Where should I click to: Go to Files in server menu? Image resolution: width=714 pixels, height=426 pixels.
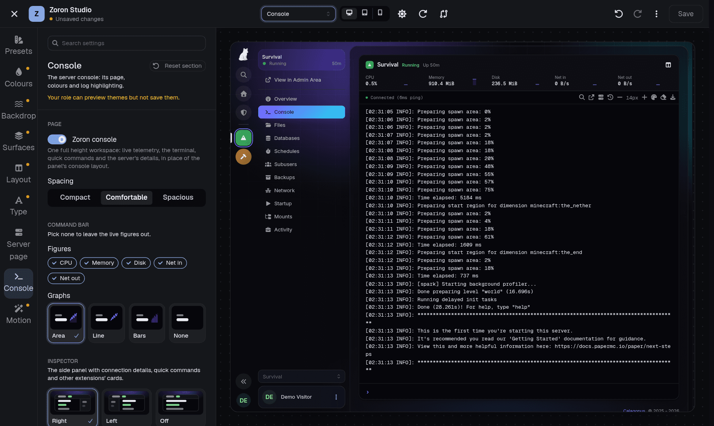point(301,125)
